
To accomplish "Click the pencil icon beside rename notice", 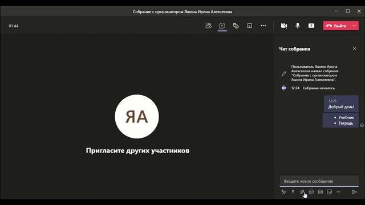I will pos(284,73).
